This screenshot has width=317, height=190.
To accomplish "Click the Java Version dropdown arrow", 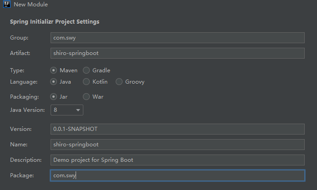I will pos(78,110).
